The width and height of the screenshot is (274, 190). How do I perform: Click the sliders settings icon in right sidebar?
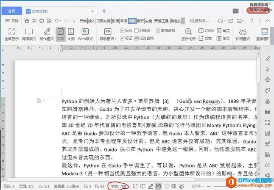(x=267, y=144)
